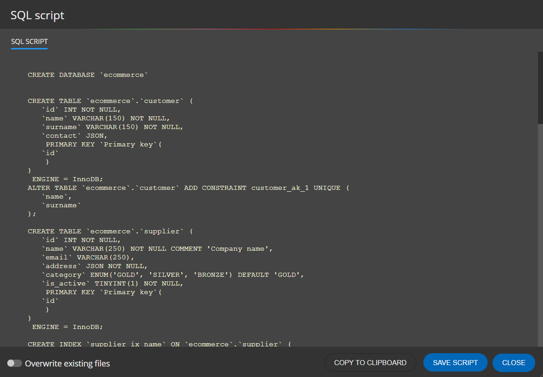Click the is_active TINYINT line
Screen dimensions: 543x377
click(113, 283)
